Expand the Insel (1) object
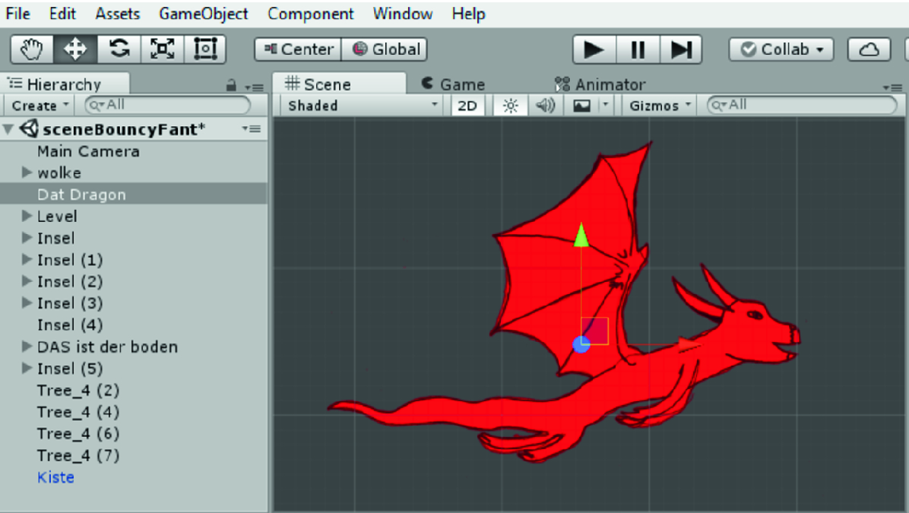909x513 pixels. [x=27, y=259]
